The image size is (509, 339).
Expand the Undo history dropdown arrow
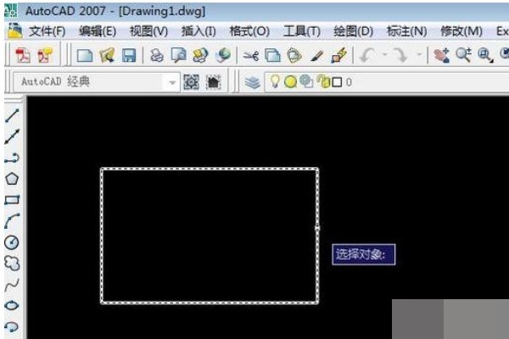pyautogui.click(x=383, y=55)
